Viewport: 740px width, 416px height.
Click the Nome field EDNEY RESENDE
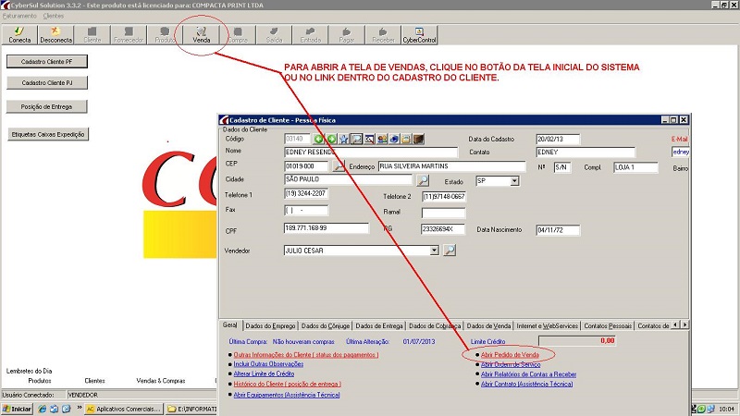371,152
